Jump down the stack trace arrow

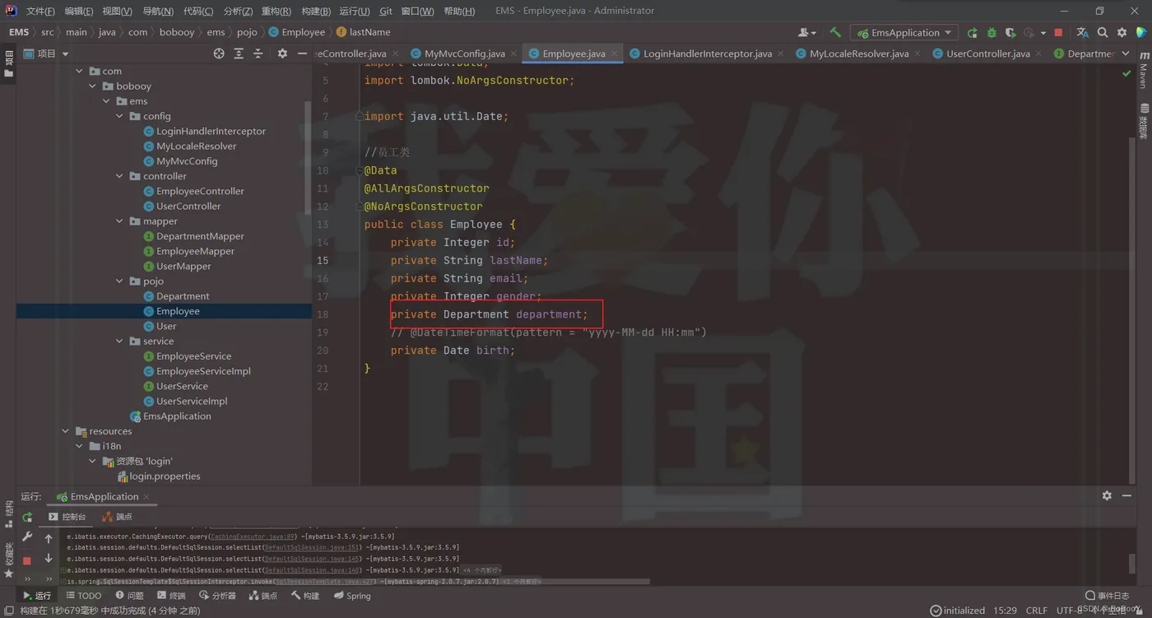tap(49, 559)
